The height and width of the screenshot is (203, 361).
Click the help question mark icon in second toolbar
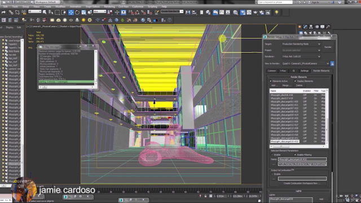[x=170, y=20]
